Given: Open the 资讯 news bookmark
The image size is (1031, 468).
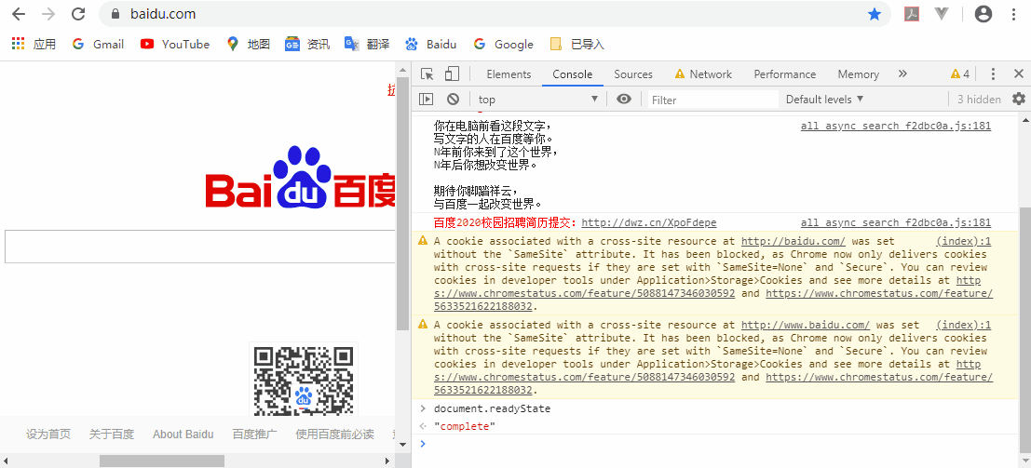Looking at the screenshot, I should coord(307,44).
